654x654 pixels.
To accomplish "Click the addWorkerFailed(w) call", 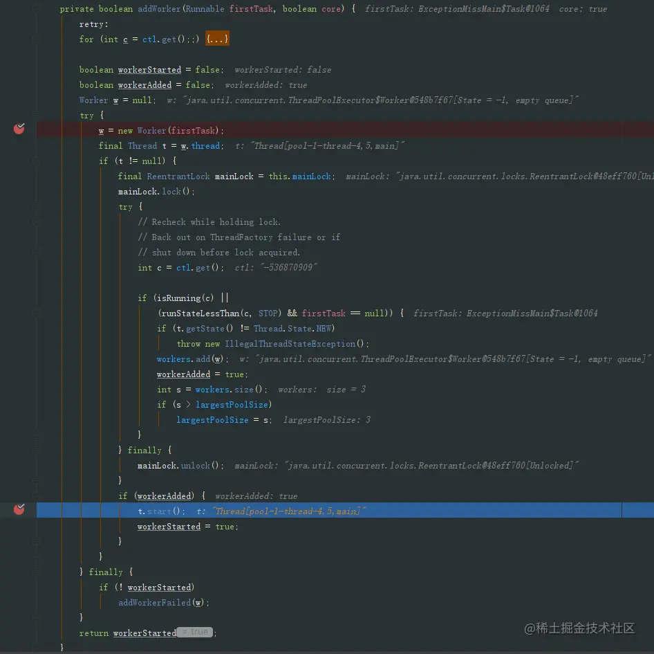I will (x=161, y=603).
